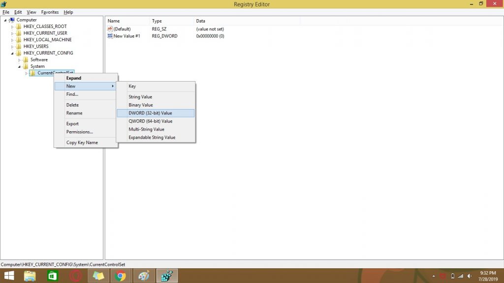This screenshot has height=283, width=504.
Task: Click the HKEY_USERS folder icon
Action: (19, 46)
